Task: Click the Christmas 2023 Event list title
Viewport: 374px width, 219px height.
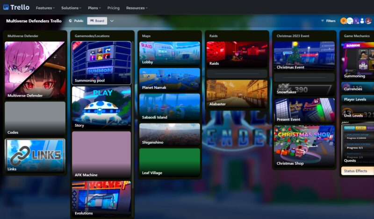Action: [293, 36]
